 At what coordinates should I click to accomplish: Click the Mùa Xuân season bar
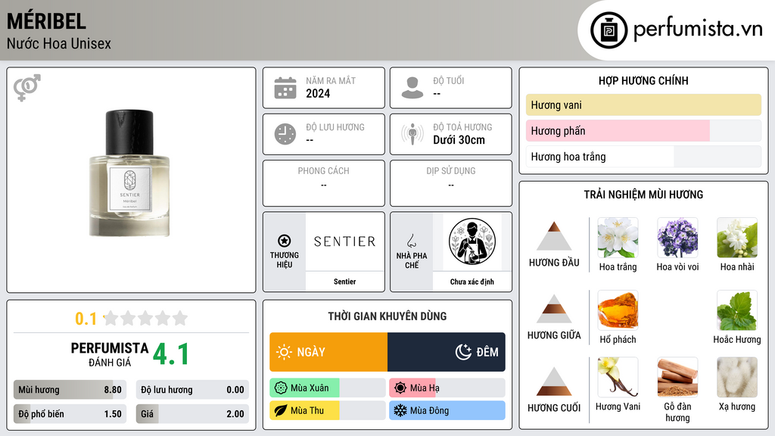tap(327, 388)
